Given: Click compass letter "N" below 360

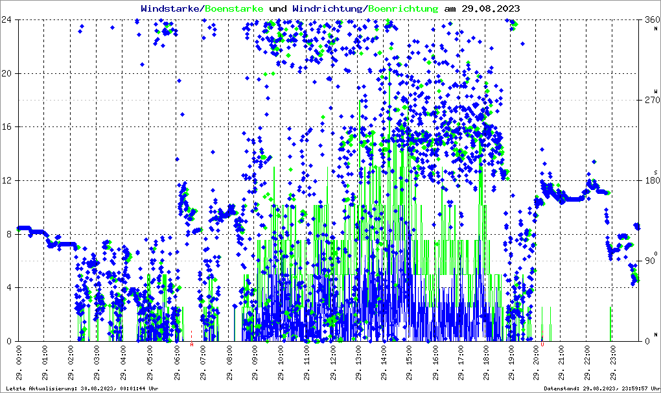Looking at the screenshot, I should (656, 29).
